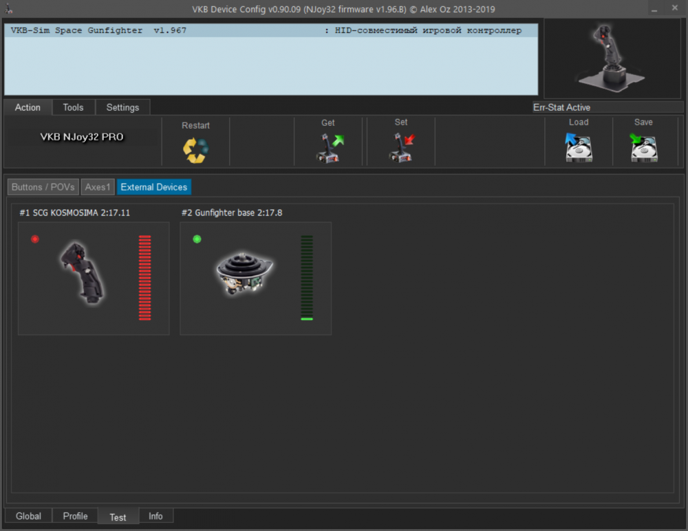
Task: Open the Tools menu
Action: [x=73, y=107]
